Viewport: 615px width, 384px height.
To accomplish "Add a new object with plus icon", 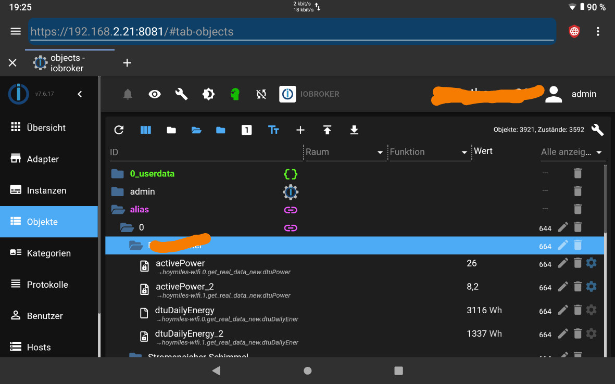I will coord(300,130).
